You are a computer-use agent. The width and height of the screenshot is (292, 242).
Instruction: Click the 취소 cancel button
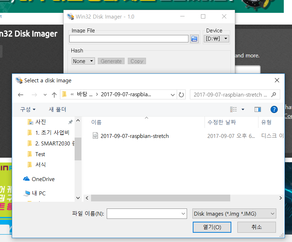256,227
